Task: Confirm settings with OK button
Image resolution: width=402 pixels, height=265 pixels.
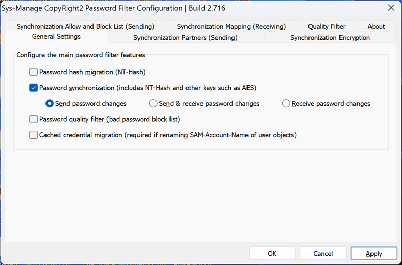Action: [272, 254]
